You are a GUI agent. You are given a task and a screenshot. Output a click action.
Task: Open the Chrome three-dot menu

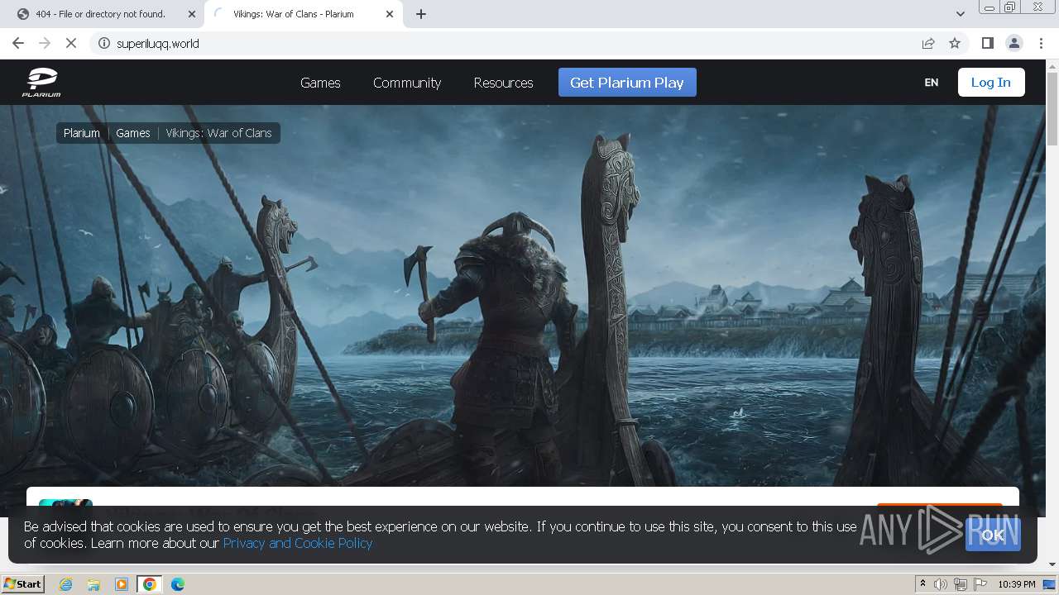tap(1041, 43)
